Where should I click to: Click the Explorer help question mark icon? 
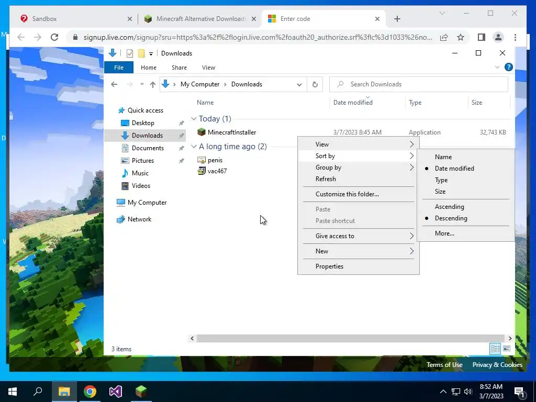[x=508, y=68]
